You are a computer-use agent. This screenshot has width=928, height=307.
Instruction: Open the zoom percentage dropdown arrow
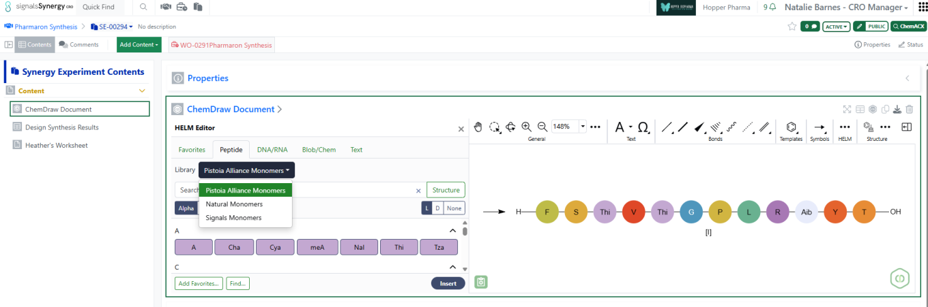(x=583, y=127)
